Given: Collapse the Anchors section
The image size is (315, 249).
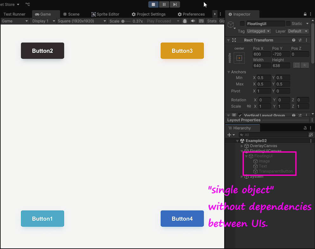Looking at the screenshot, I should pos(229,72).
